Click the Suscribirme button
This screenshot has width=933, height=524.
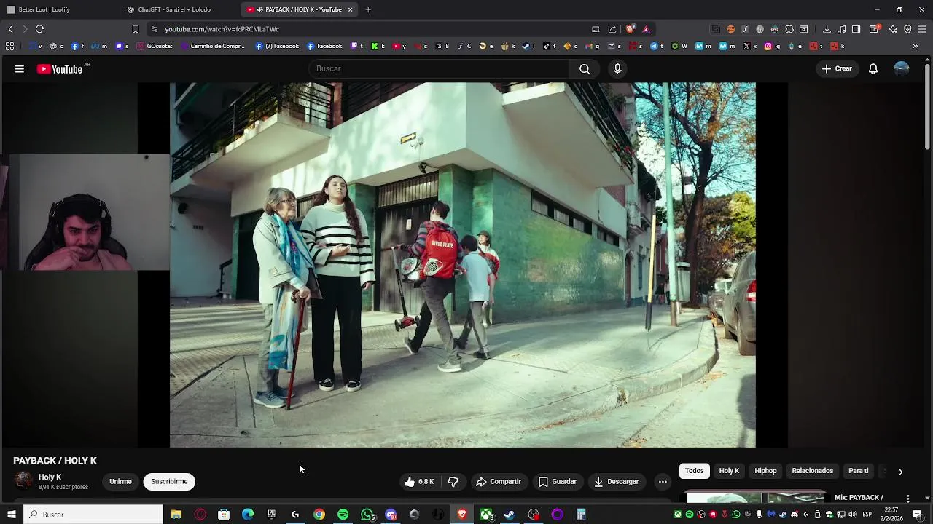[x=169, y=482]
